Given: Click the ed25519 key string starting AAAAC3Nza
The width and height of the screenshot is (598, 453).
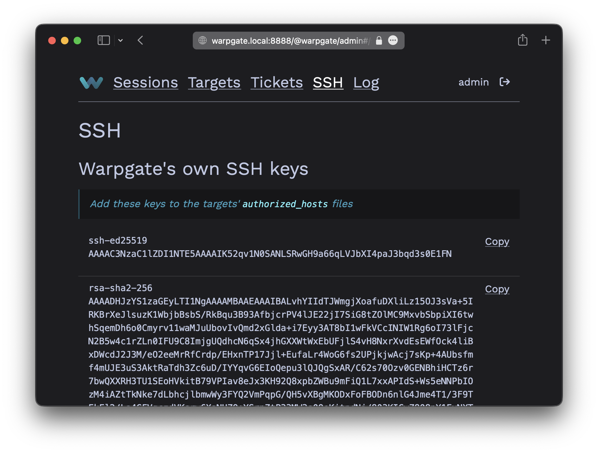Looking at the screenshot, I should 270,254.
